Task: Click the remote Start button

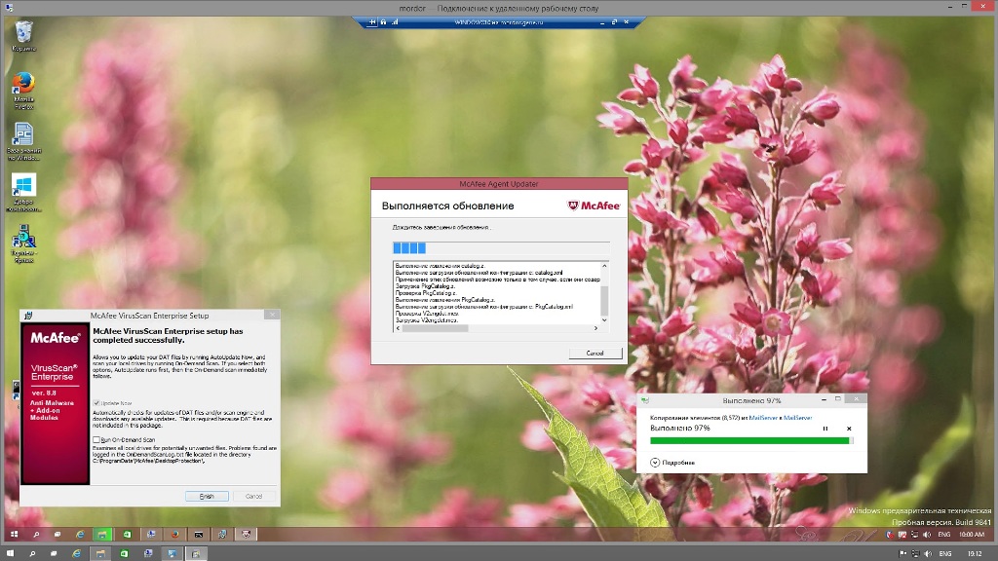Action: pos(14,534)
